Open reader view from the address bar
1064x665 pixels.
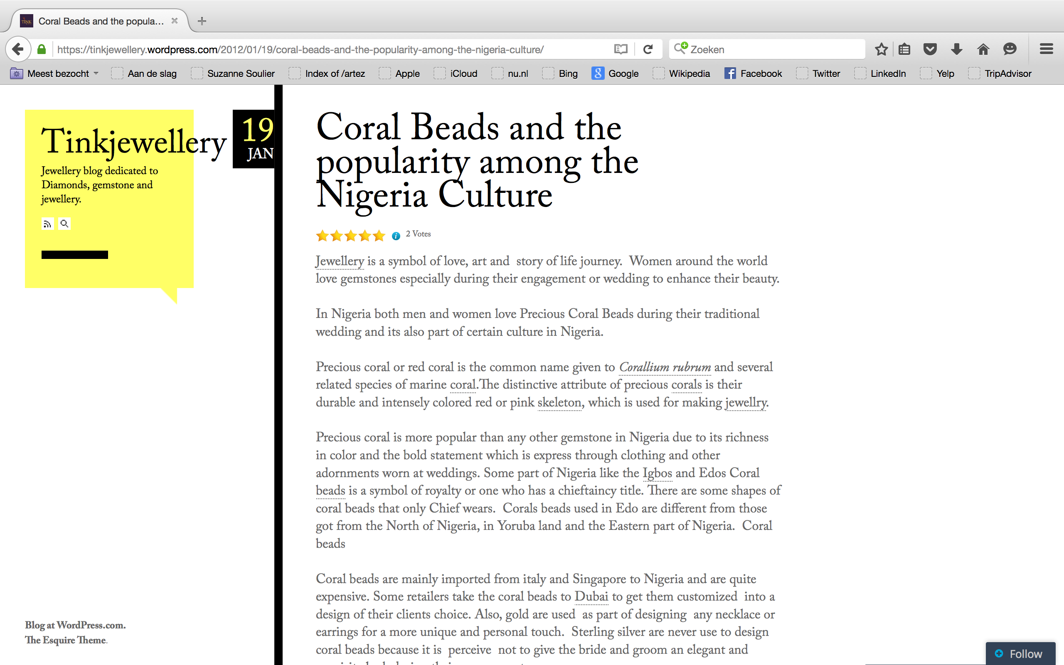(x=621, y=49)
